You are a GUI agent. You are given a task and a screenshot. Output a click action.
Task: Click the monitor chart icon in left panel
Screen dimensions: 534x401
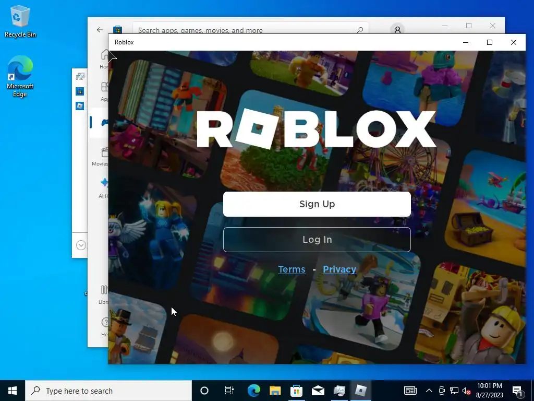pos(80,76)
